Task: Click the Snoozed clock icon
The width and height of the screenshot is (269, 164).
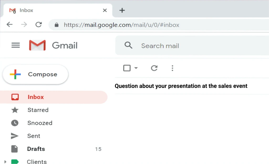Action: coord(15,123)
